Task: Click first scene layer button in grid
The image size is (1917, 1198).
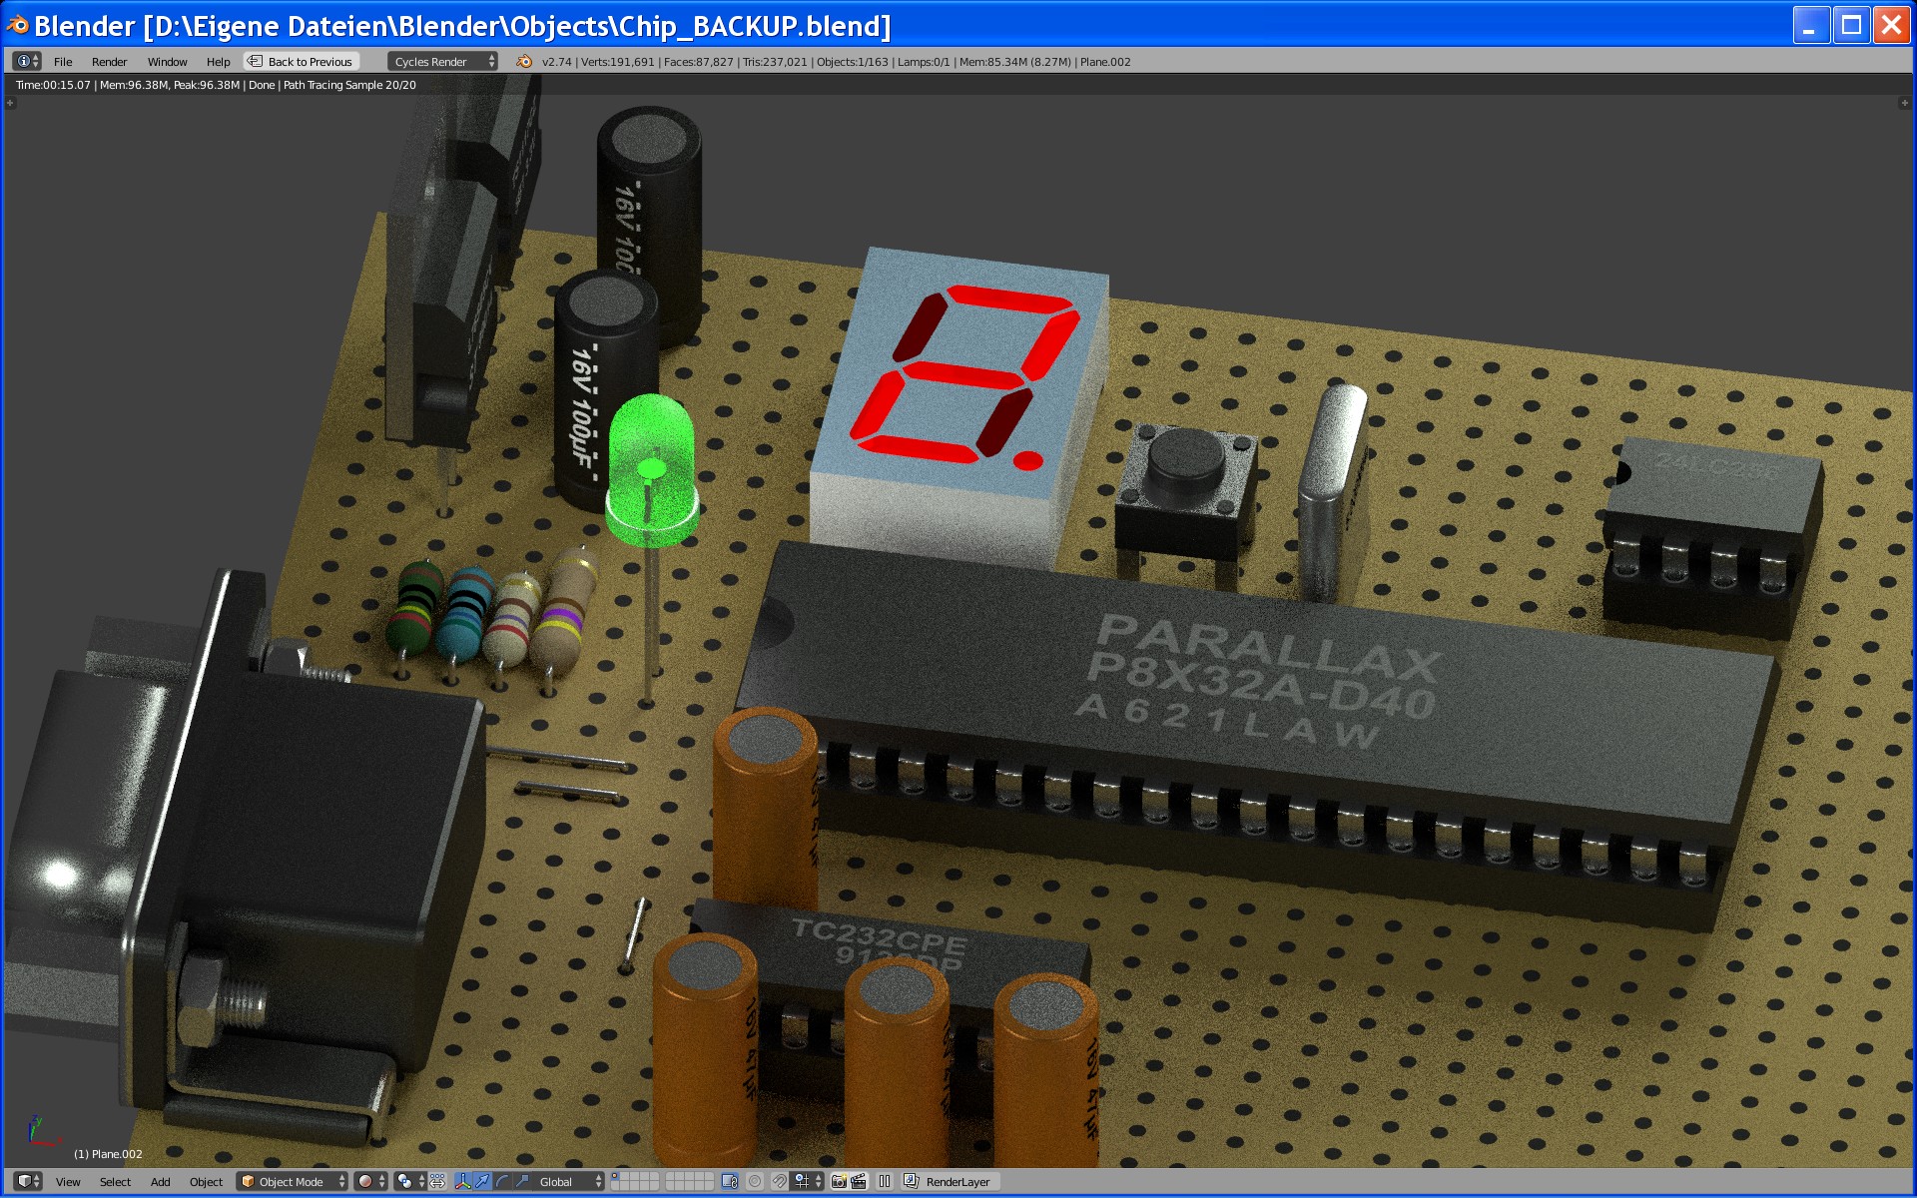Action: (x=616, y=1176)
